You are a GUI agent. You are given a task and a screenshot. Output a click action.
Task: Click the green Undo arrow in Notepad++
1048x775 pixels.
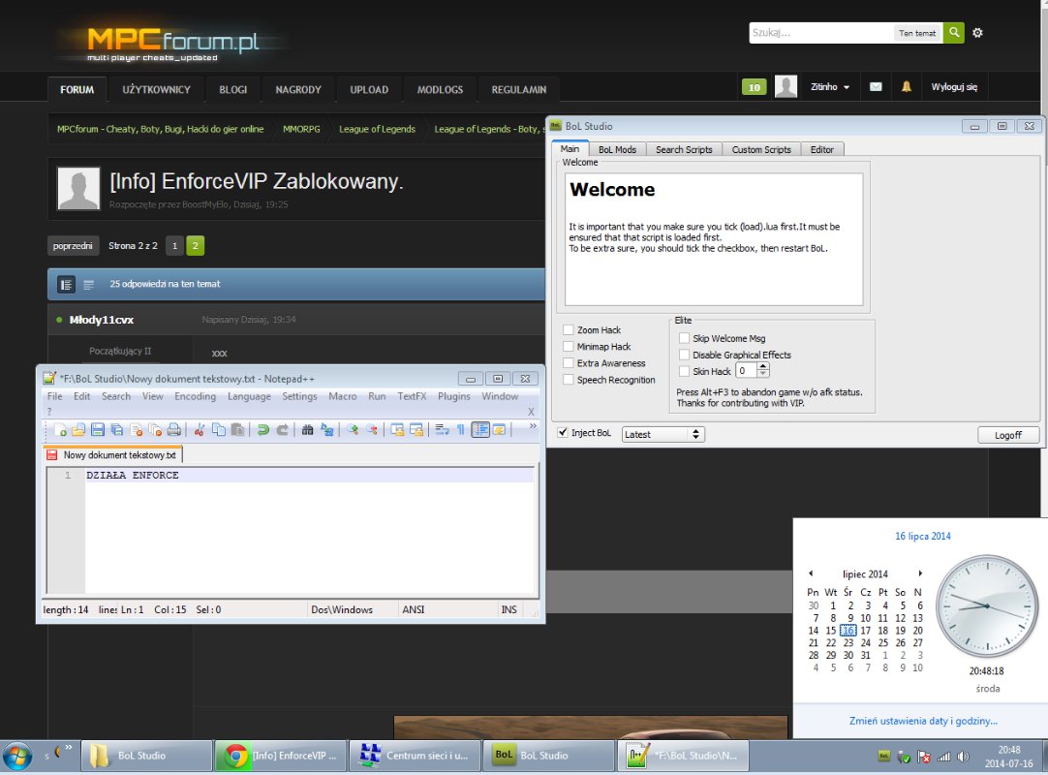263,429
